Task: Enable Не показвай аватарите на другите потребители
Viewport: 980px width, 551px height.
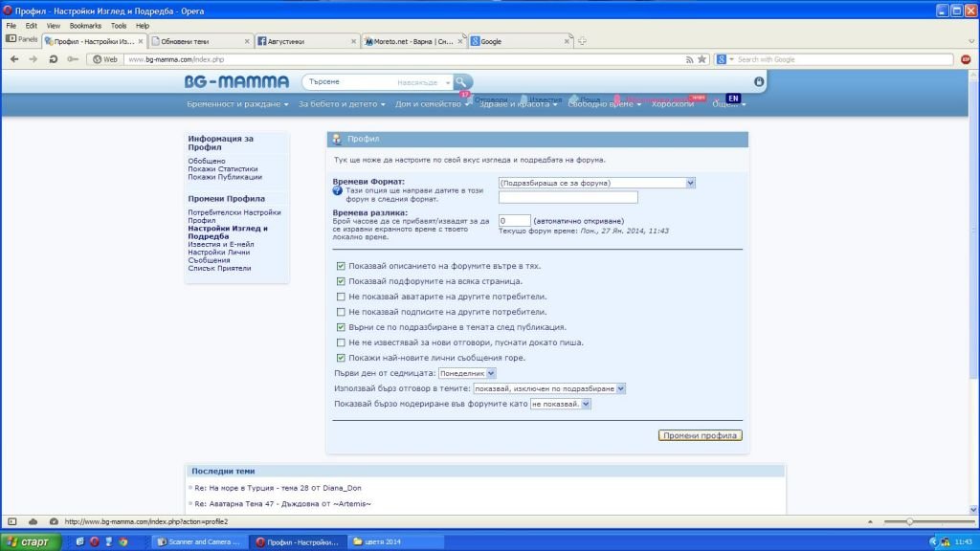Action: 341,297
